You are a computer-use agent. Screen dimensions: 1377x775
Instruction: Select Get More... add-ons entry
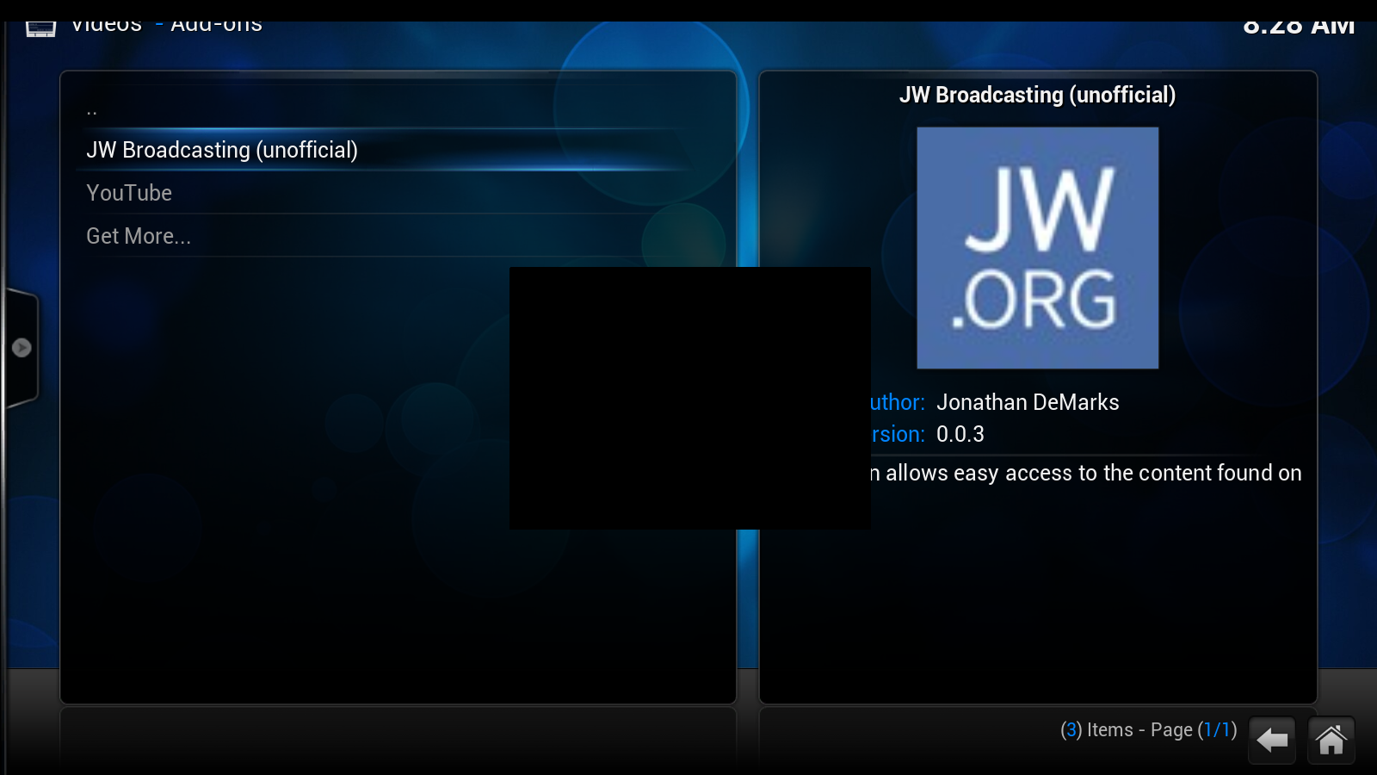point(389,236)
